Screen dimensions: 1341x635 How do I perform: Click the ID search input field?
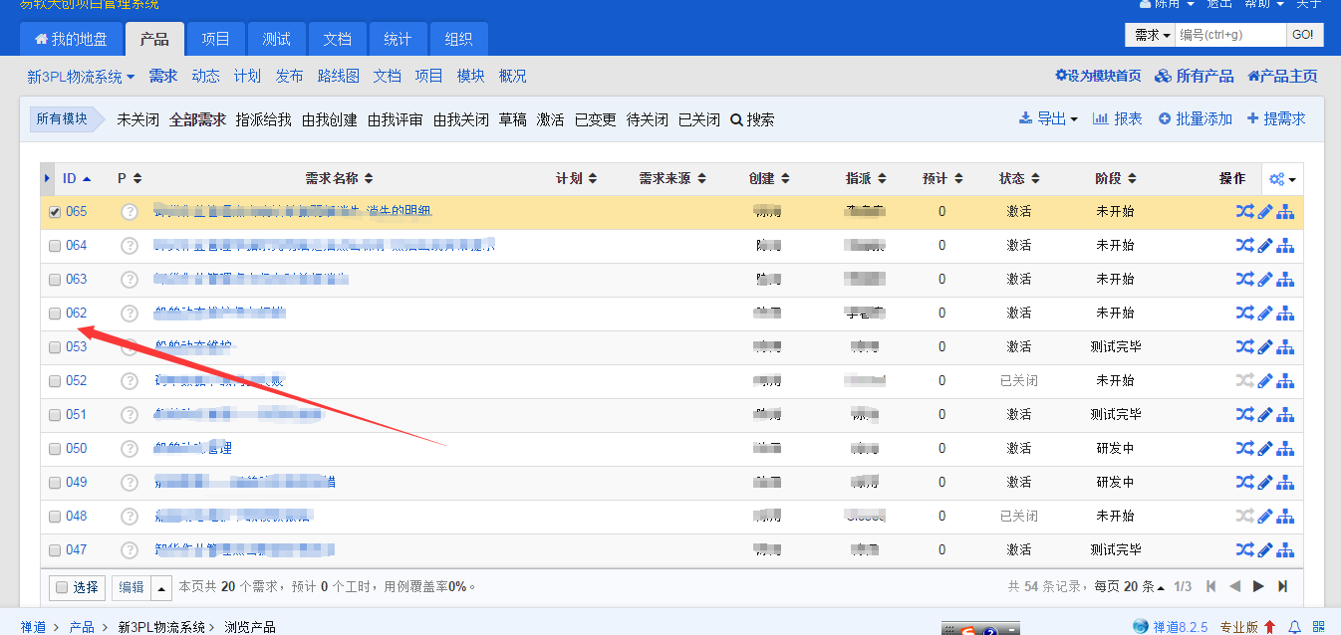(1230, 35)
